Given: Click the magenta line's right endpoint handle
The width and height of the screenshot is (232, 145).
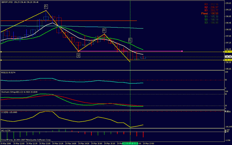Looking at the screenshot, I should coord(182,51).
